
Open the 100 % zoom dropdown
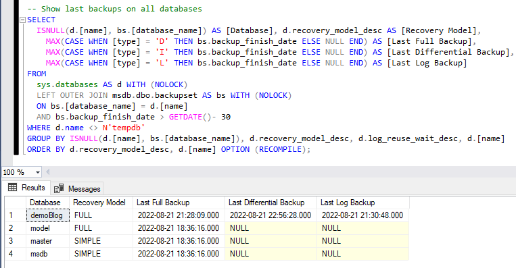click(37, 172)
